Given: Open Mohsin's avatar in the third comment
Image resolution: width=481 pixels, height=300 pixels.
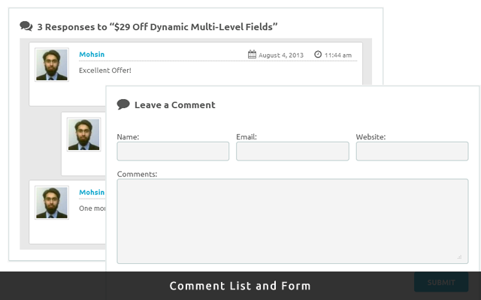Looking at the screenshot, I should click(52, 202).
